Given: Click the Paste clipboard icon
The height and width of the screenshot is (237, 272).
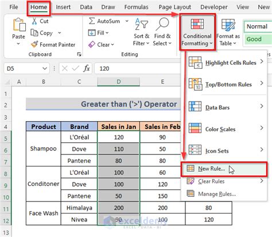Looking at the screenshot, I should pyautogui.click(x=19, y=25).
